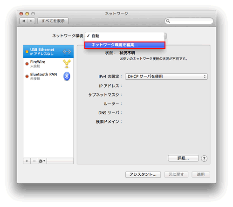This screenshot has height=207, width=233.
Task: Open the gear action menu below service list
Action: [42, 161]
